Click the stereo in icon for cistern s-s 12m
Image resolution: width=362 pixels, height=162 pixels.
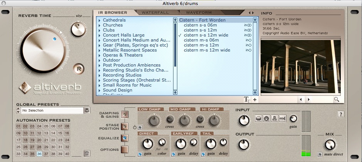point(248,30)
